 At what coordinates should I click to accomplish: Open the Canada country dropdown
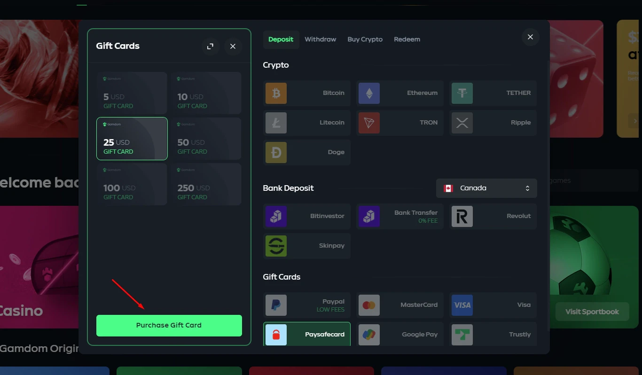486,188
